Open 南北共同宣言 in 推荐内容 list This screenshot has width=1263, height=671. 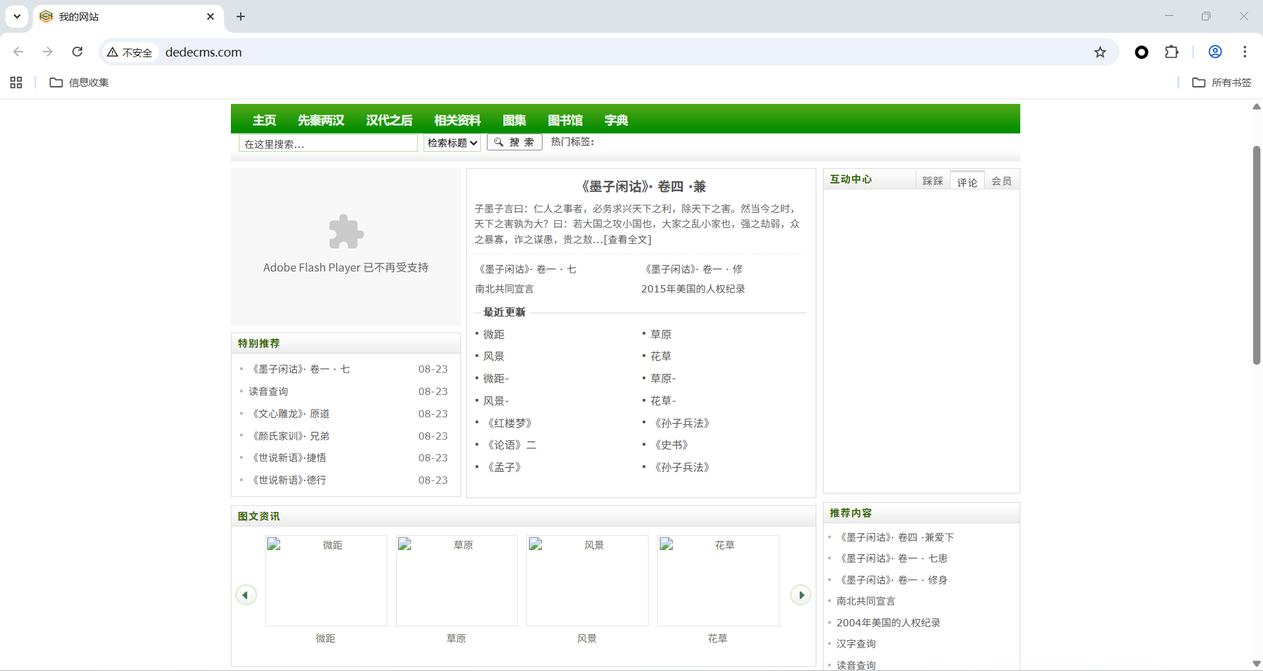866,601
